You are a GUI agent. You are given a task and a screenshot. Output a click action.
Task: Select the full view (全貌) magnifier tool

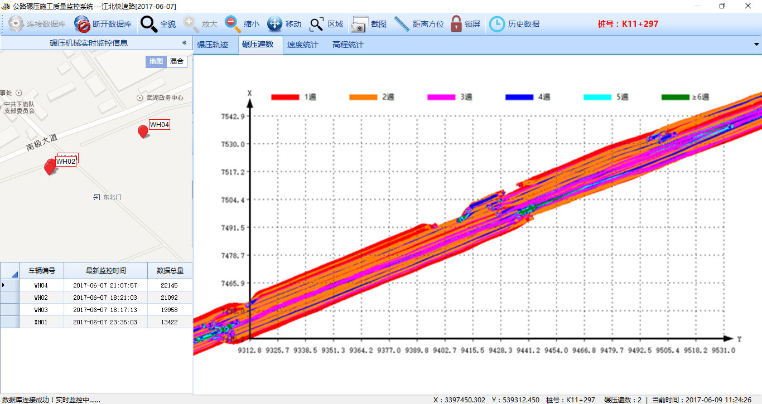click(149, 25)
